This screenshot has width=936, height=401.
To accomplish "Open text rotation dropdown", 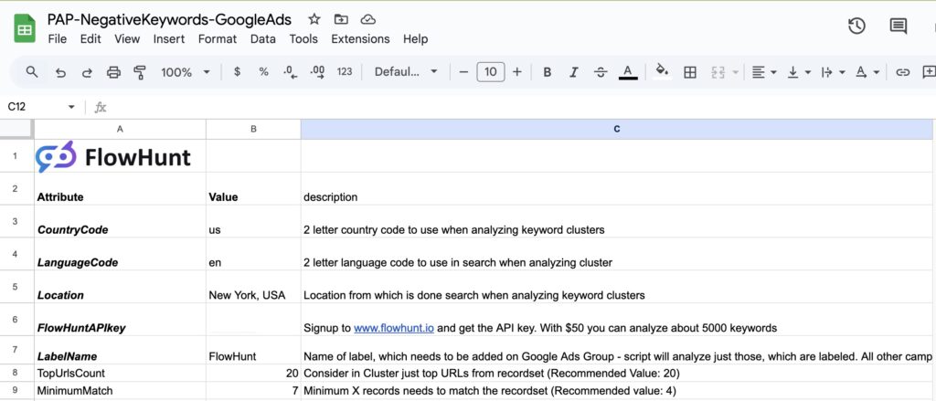I will pyautogui.click(x=867, y=72).
